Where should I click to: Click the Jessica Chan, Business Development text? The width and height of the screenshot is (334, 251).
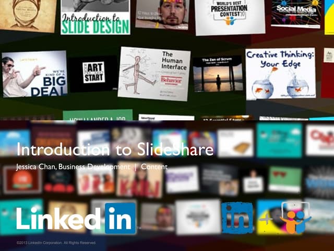coord(73,167)
